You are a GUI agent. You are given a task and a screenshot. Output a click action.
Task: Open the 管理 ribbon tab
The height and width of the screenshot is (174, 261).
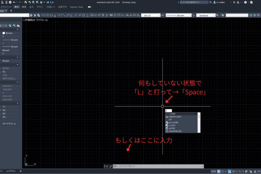[24, 7]
